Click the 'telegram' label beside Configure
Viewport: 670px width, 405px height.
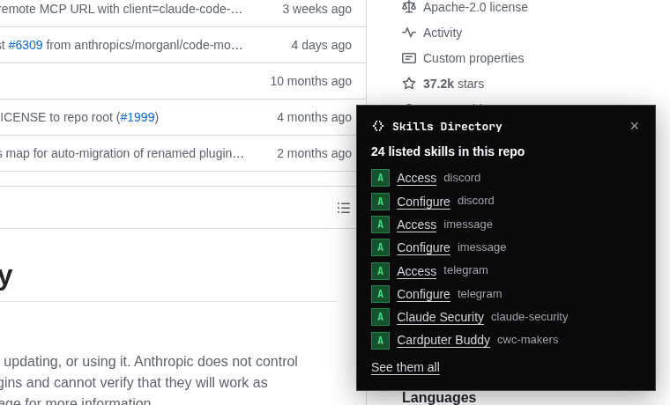pyautogui.click(x=480, y=293)
